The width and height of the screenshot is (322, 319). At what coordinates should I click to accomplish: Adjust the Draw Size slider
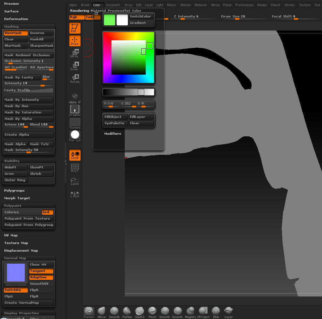point(237,17)
